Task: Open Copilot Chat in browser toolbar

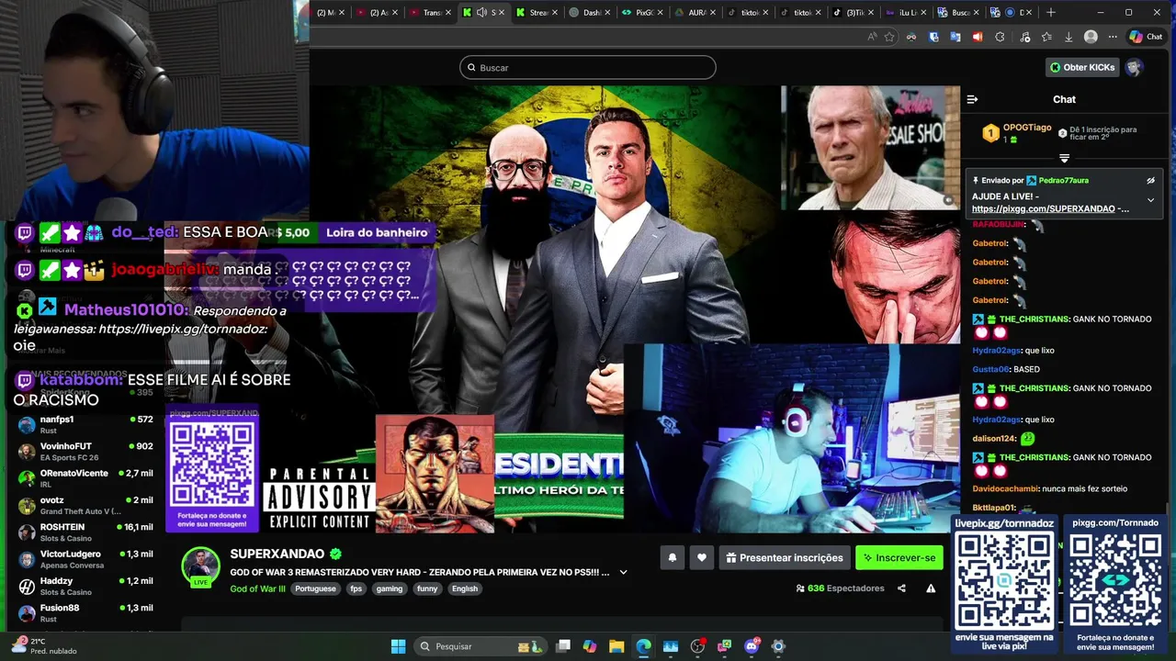Action: coord(1147,37)
